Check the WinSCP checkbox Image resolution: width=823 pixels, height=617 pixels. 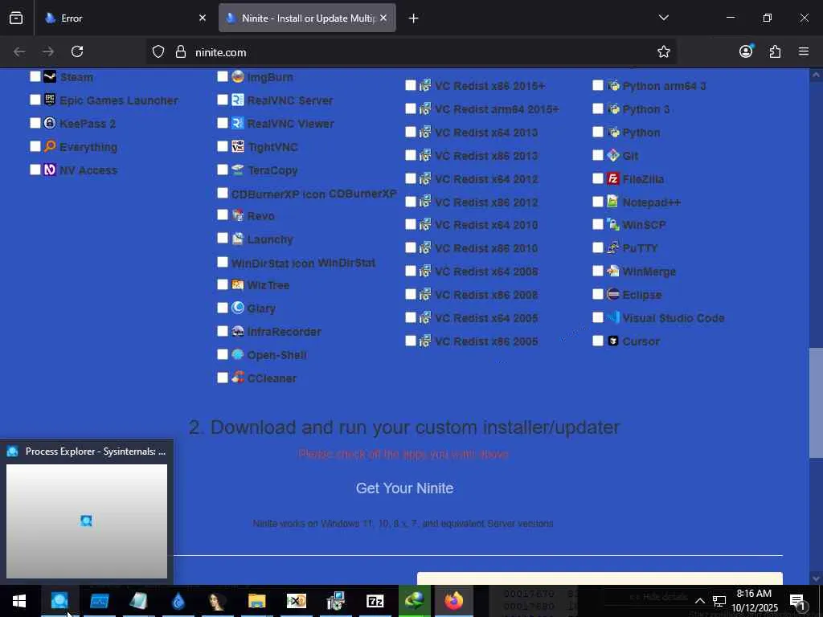click(x=598, y=225)
